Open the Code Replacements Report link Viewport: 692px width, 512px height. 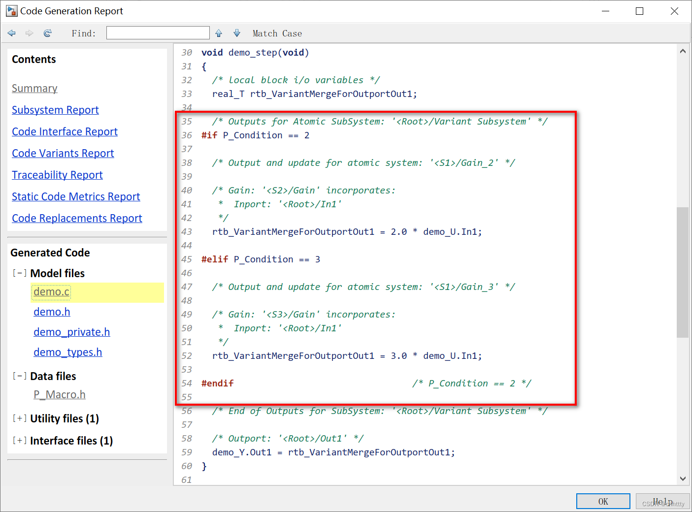point(77,219)
